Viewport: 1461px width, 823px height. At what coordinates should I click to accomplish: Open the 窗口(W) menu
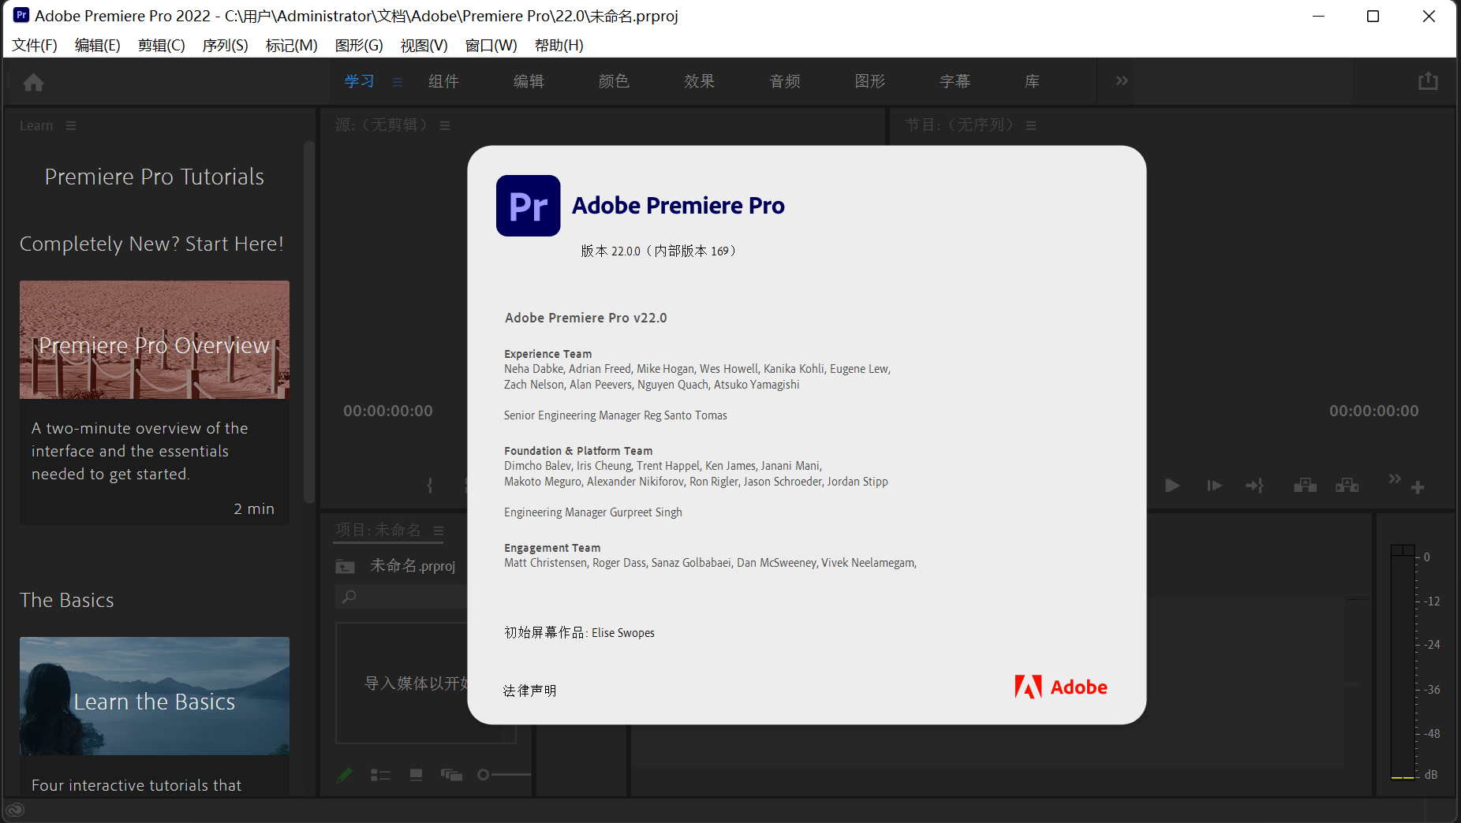click(491, 45)
